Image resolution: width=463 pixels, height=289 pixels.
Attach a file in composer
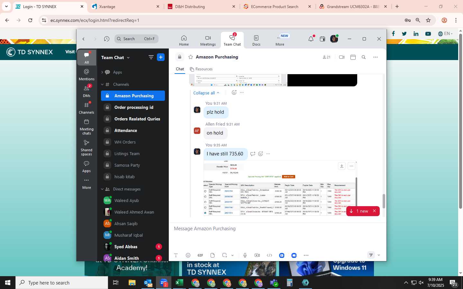point(213,255)
